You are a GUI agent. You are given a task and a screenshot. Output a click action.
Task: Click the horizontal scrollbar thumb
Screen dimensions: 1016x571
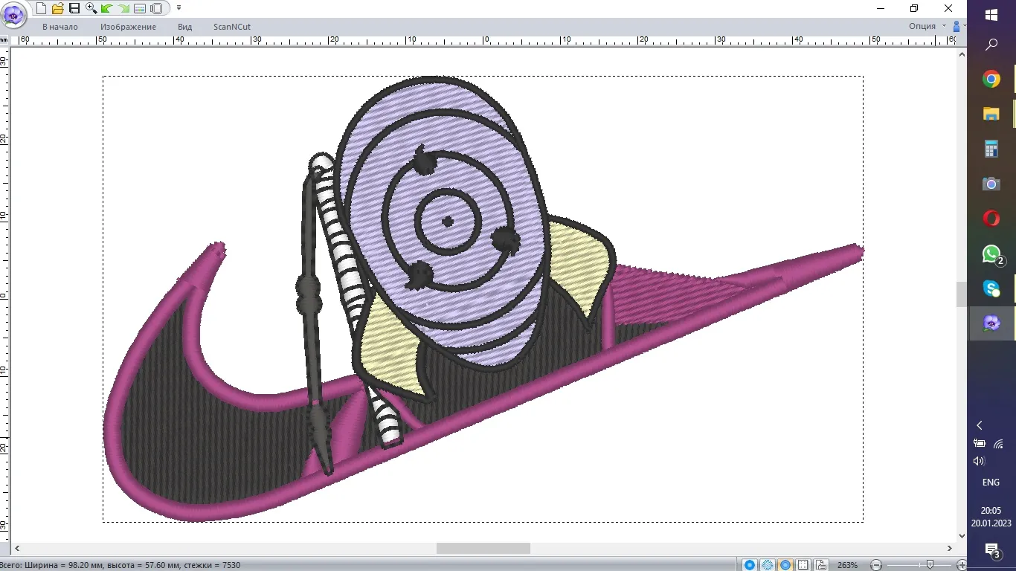[x=483, y=548]
